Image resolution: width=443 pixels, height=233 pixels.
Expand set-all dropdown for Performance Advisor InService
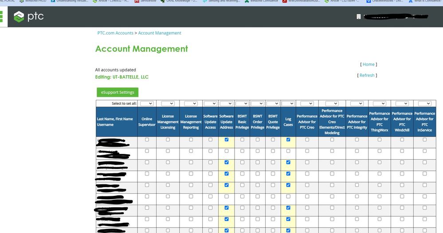pos(425,103)
